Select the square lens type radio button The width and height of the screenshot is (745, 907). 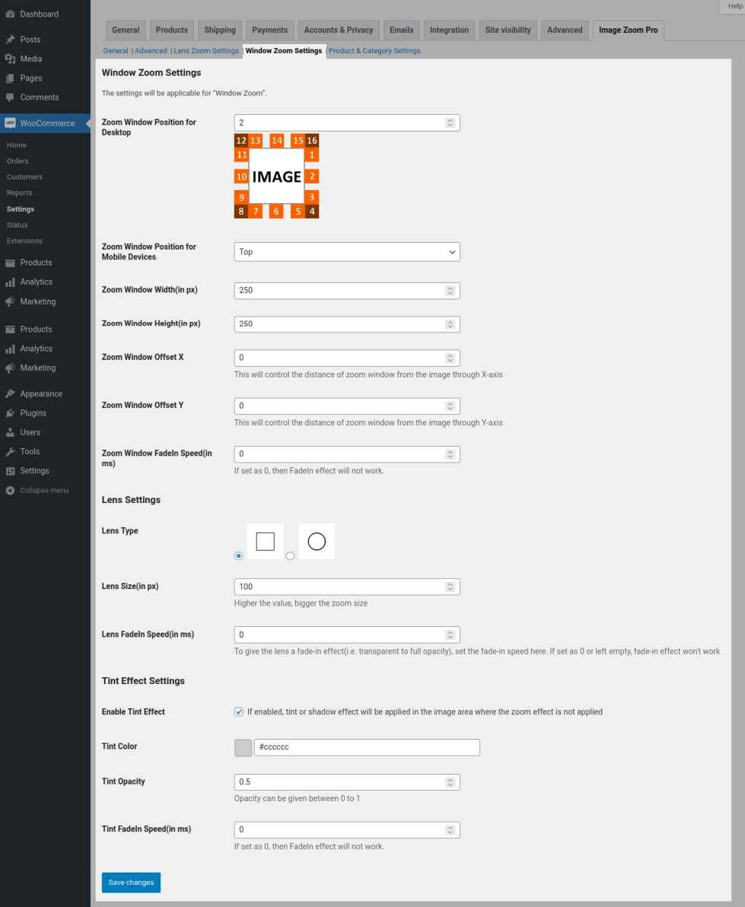(x=238, y=556)
